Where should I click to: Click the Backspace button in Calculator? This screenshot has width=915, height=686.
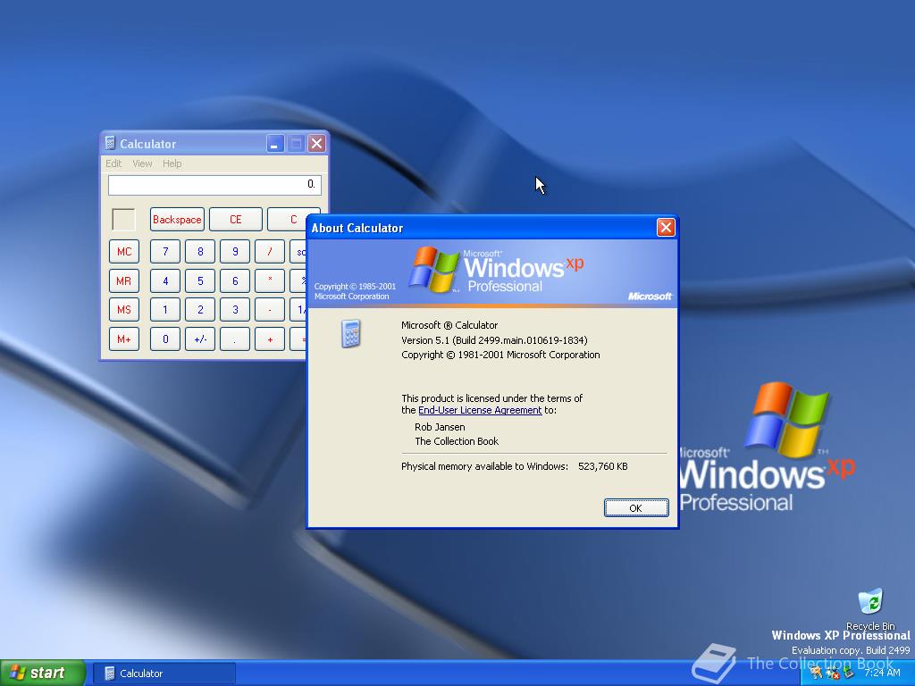pyautogui.click(x=177, y=220)
